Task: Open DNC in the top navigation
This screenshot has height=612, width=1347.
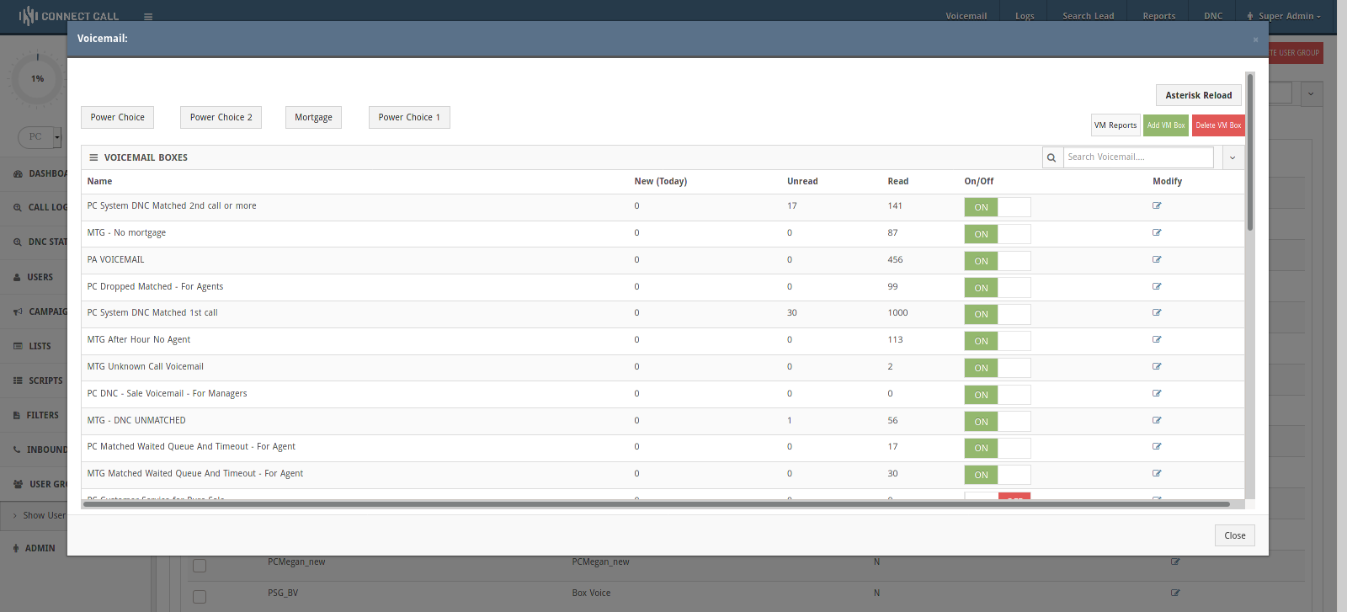Action: [x=1213, y=16]
